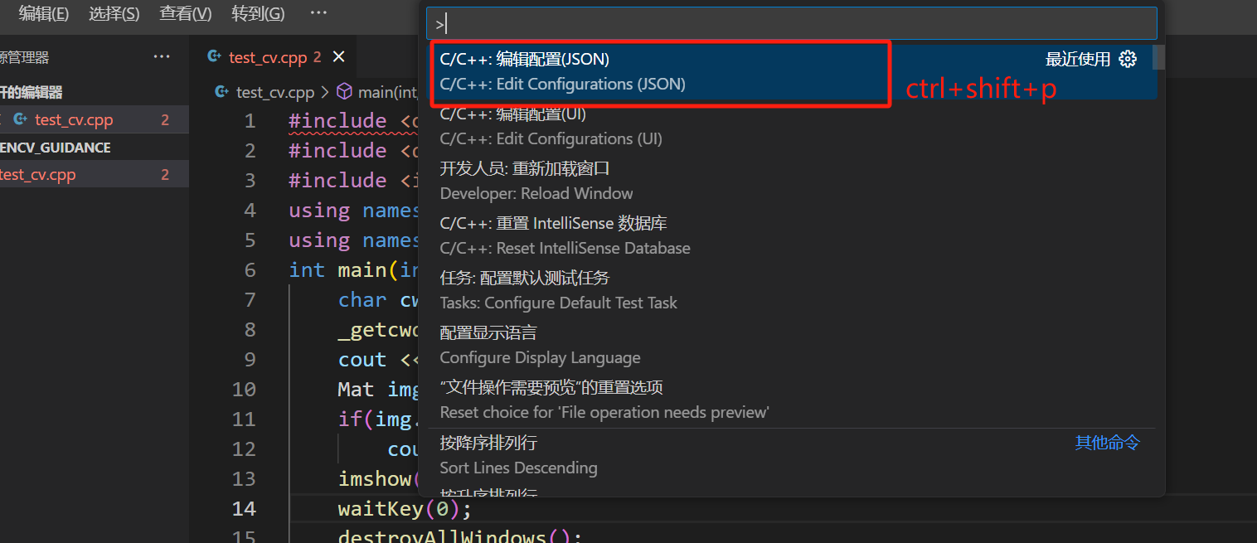This screenshot has width=1257, height=543.
Task: Open the explorer panel more-actions ellipsis
Action: [162, 57]
